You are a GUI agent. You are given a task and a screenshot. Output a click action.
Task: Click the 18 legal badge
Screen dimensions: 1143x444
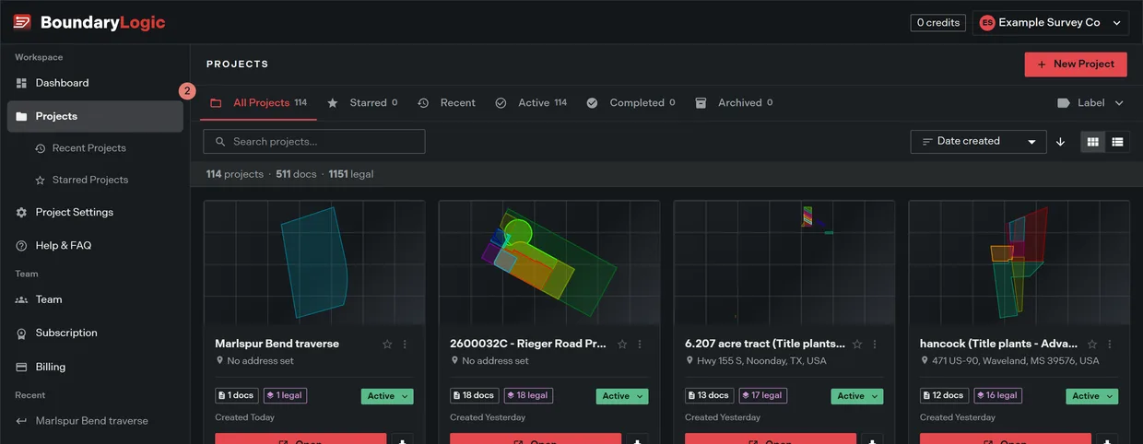click(x=528, y=396)
